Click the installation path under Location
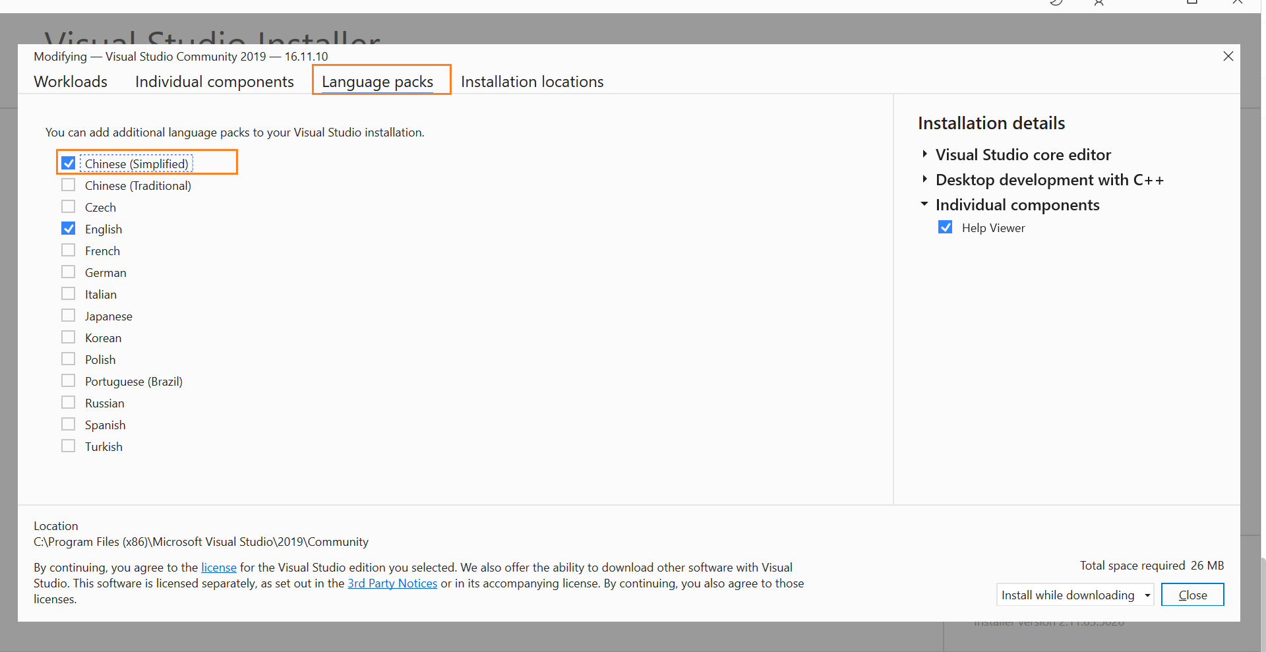The height and width of the screenshot is (652, 1266). (x=201, y=542)
